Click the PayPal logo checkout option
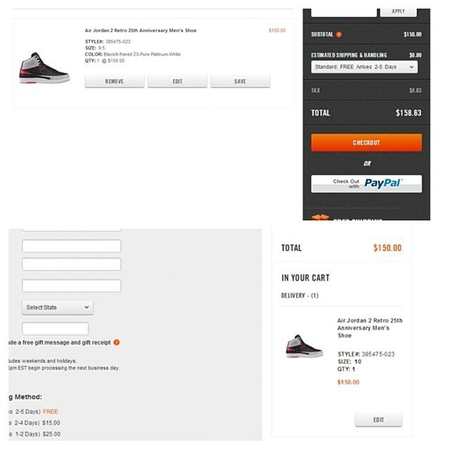This screenshot has width=449, height=449. tap(366, 184)
